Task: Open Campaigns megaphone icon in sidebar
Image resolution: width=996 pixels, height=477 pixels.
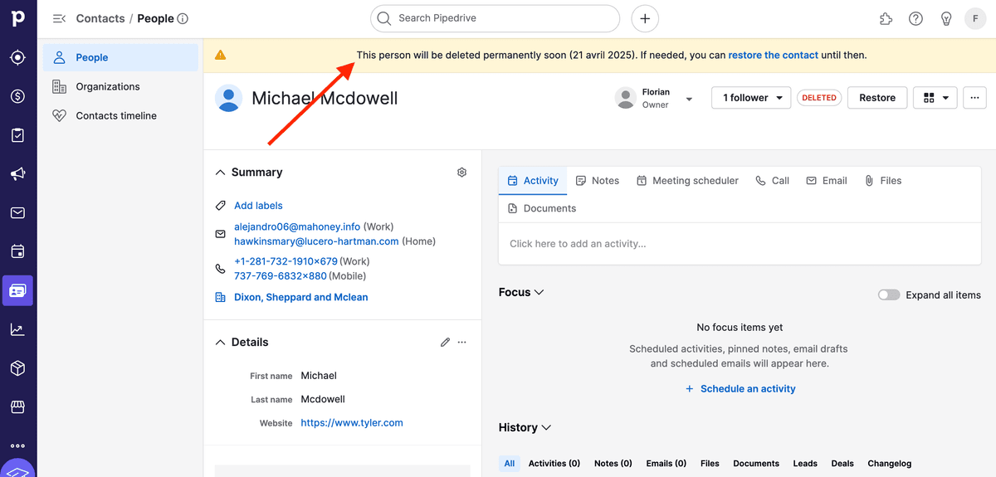Action: [x=17, y=173]
